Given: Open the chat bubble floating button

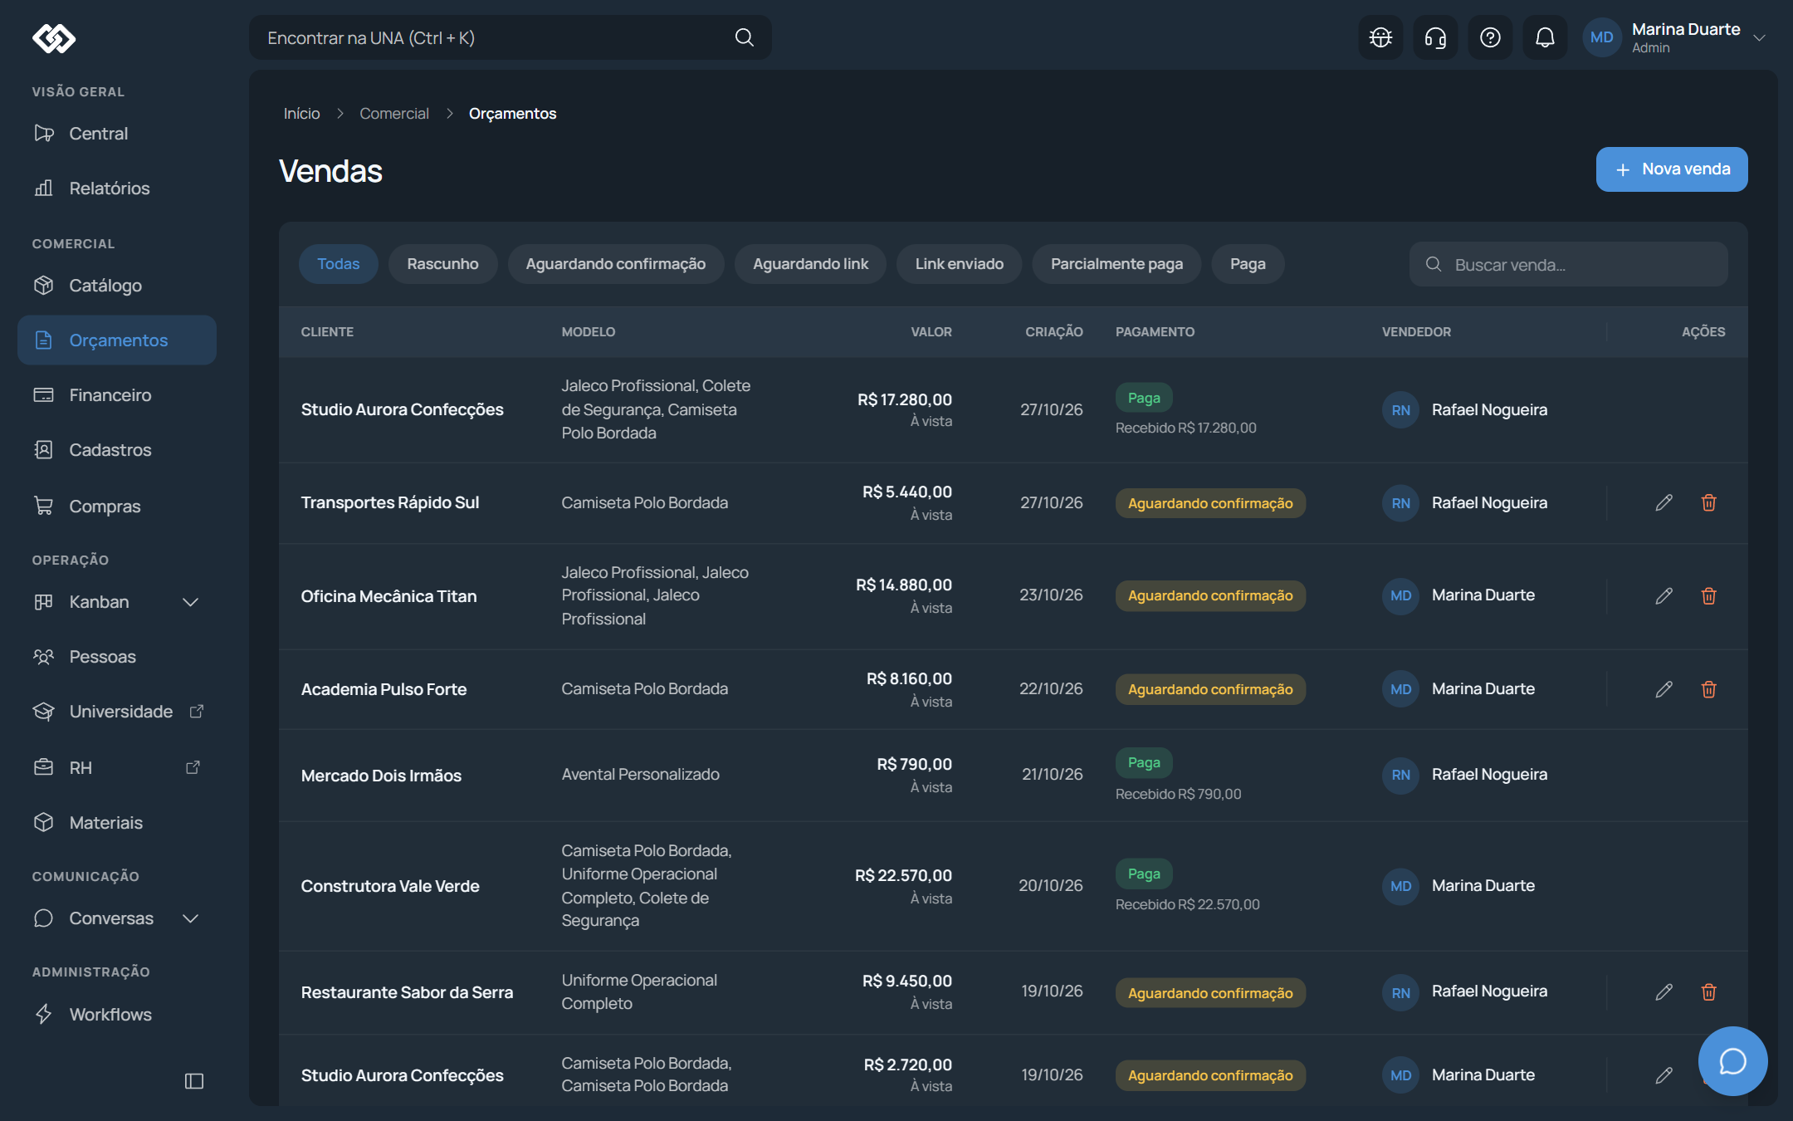Looking at the screenshot, I should tap(1732, 1060).
